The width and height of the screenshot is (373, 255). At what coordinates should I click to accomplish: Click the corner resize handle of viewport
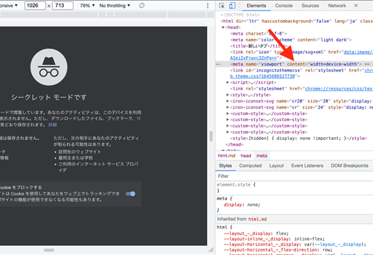[211, 250]
